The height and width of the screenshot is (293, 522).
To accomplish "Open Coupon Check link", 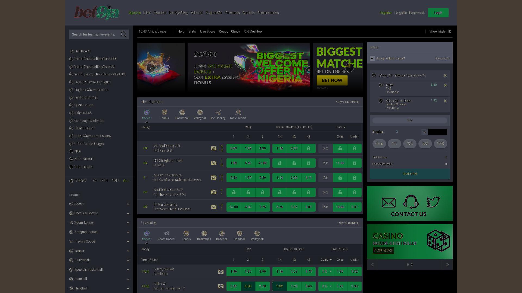I will click(x=229, y=31).
